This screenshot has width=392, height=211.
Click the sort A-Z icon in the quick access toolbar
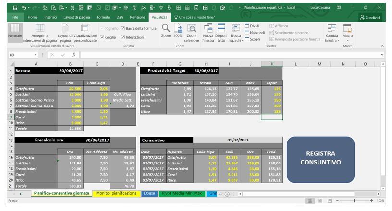tap(72, 8)
